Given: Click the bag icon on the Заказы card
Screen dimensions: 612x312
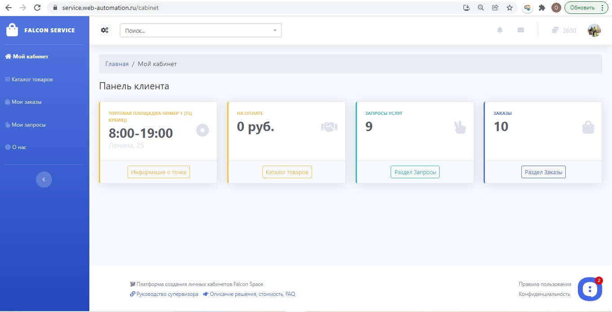Looking at the screenshot, I should click(x=588, y=127).
